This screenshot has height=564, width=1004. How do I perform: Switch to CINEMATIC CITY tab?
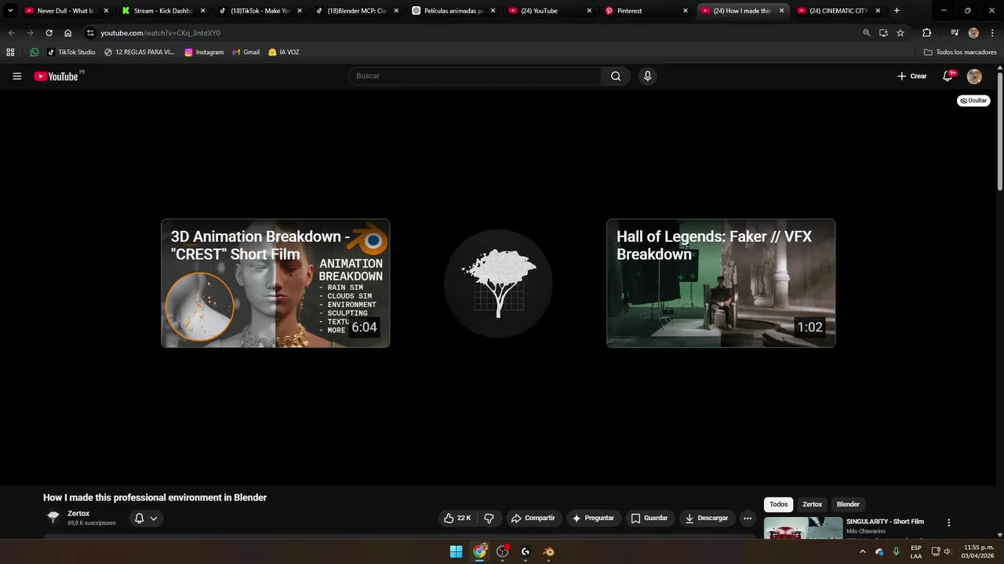coord(839,11)
